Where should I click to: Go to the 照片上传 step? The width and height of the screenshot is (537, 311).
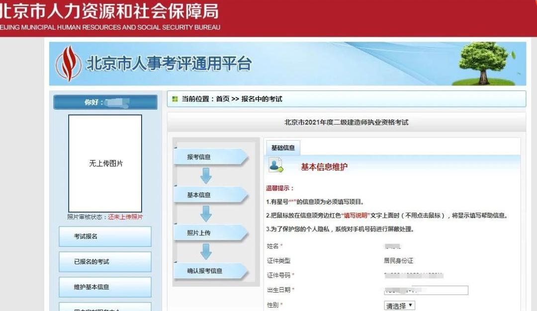pos(205,233)
